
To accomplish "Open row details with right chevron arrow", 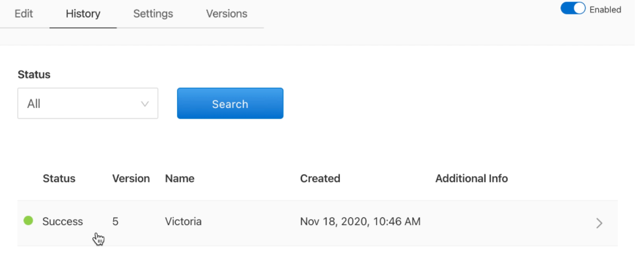I will [599, 223].
